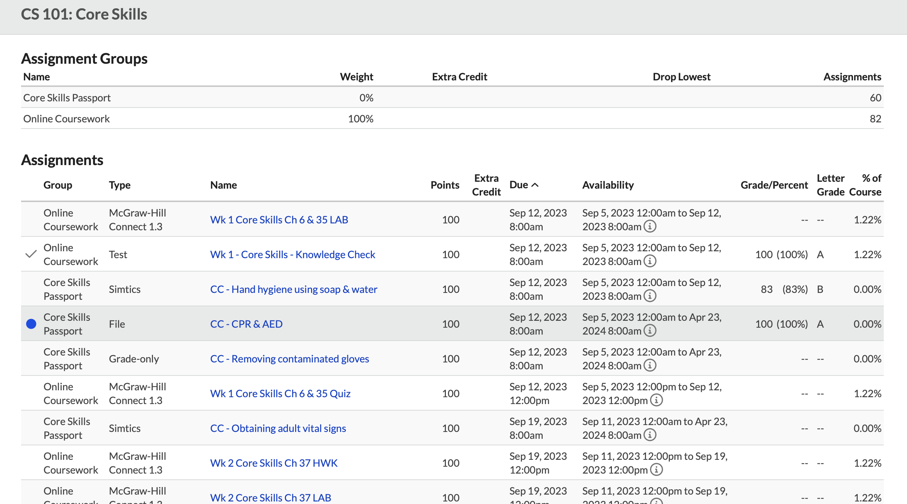Image resolution: width=907 pixels, height=504 pixels.
Task: Sort by Type column header
Action: [x=120, y=185]
